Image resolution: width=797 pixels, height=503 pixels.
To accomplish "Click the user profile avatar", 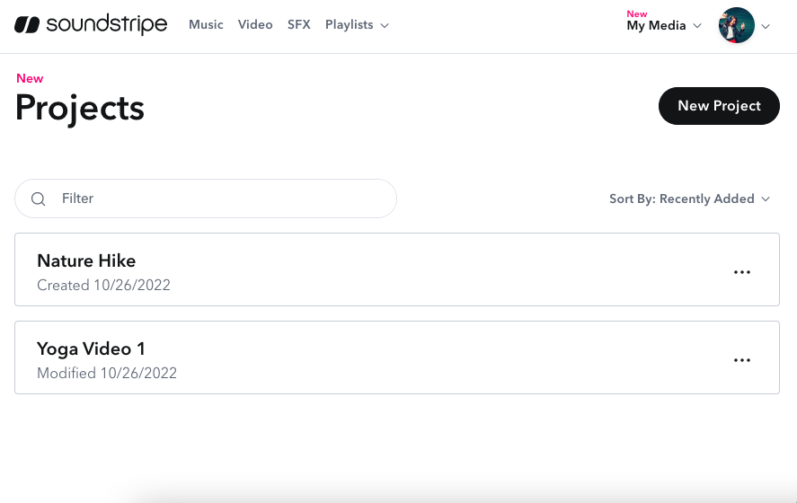I will pos(736,26).
